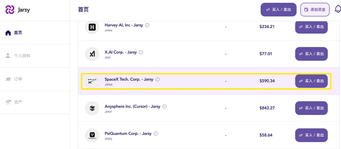Click info icon beside X.AI Corp.
Screen dimensions: 341x149
[141, 52]
